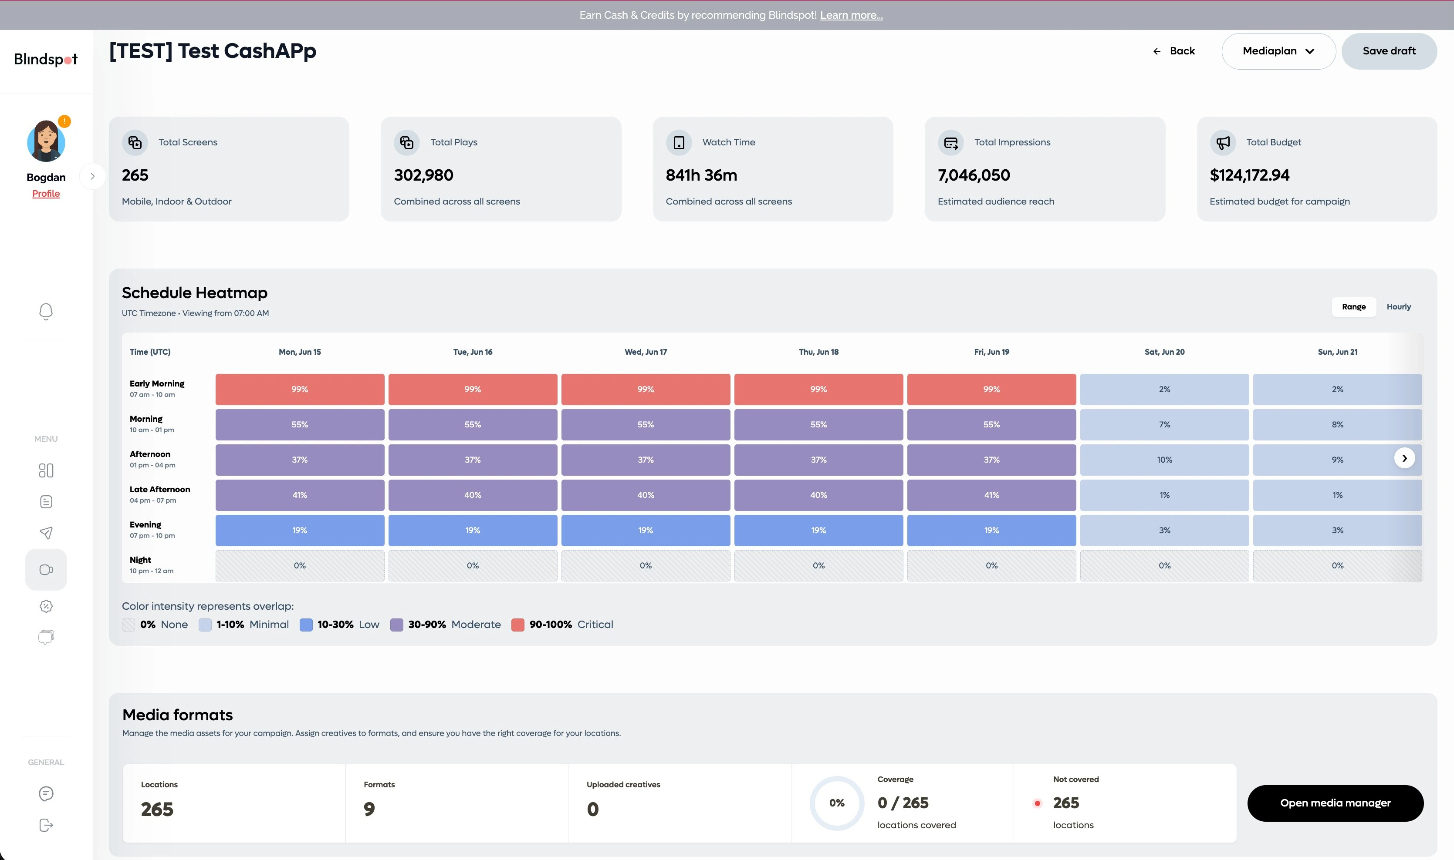Open the percent discount badge icon
The image size is (1454, 860).
coord(46,606)
